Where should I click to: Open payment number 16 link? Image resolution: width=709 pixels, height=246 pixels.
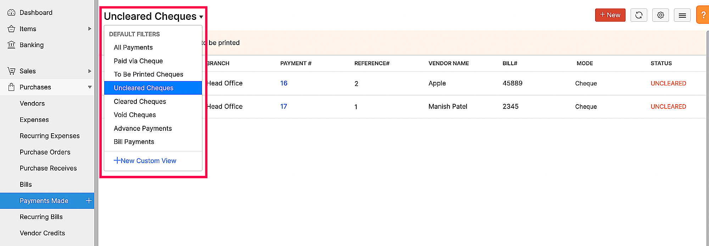coord(284,83)
